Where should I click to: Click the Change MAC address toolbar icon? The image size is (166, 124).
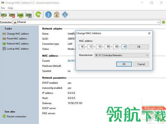(x=4, y=15)
